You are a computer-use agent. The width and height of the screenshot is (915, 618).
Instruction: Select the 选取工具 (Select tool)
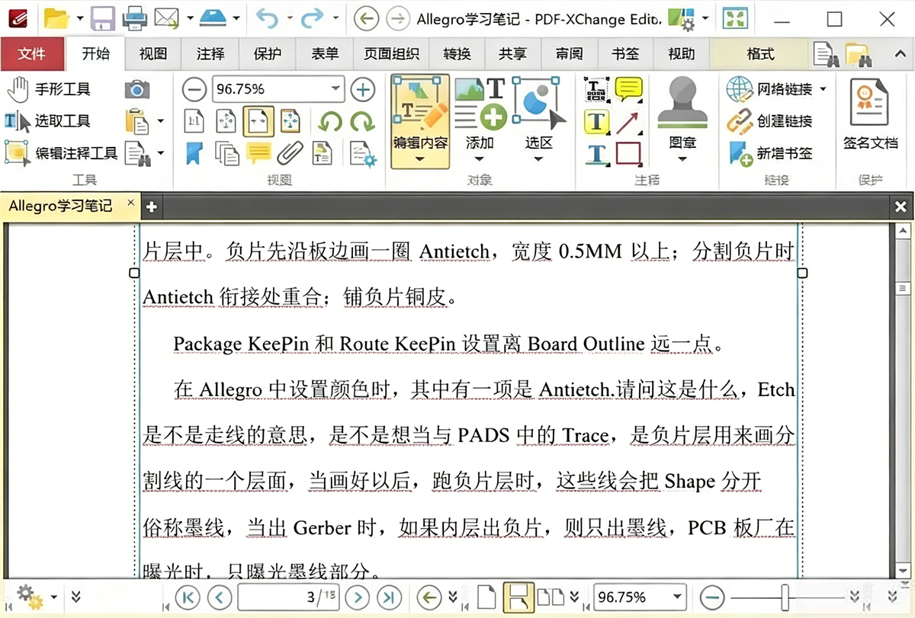click(50, 121)
